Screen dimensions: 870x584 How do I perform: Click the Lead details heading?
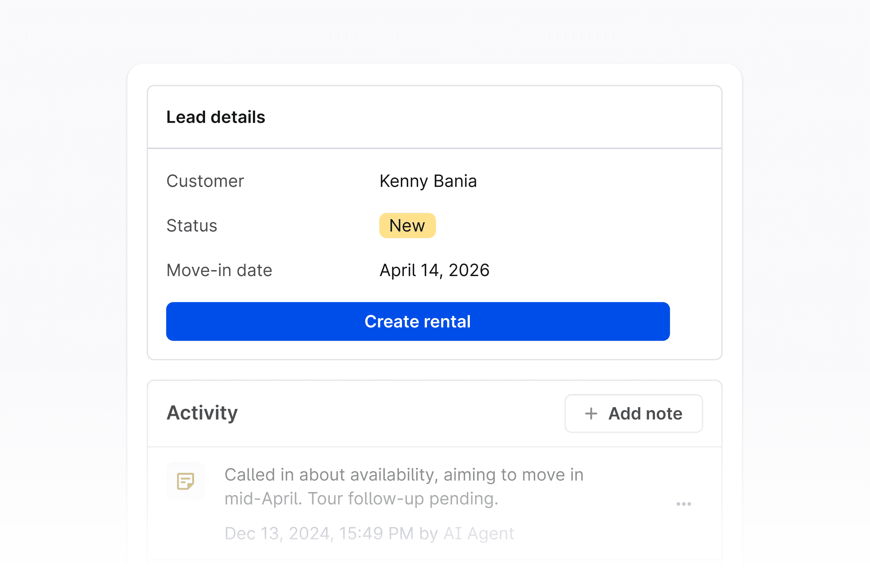coord(216,117)
